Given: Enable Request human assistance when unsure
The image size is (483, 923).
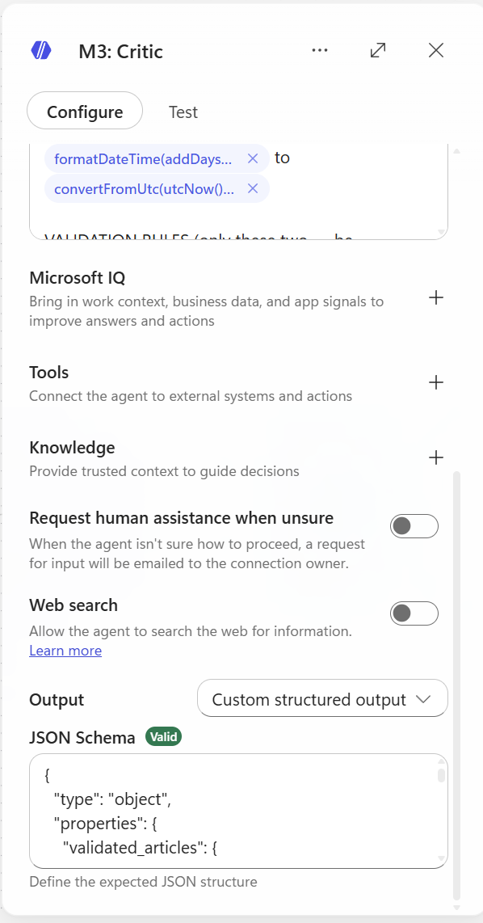Looking at the screenshot, I should click(x=414, y=526).
